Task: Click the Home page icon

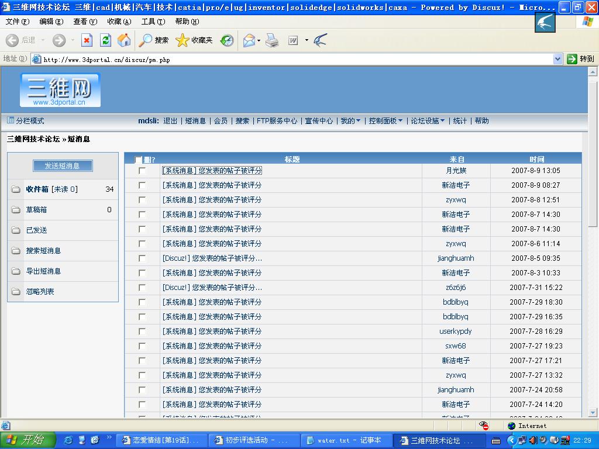Action: point(124,40)
